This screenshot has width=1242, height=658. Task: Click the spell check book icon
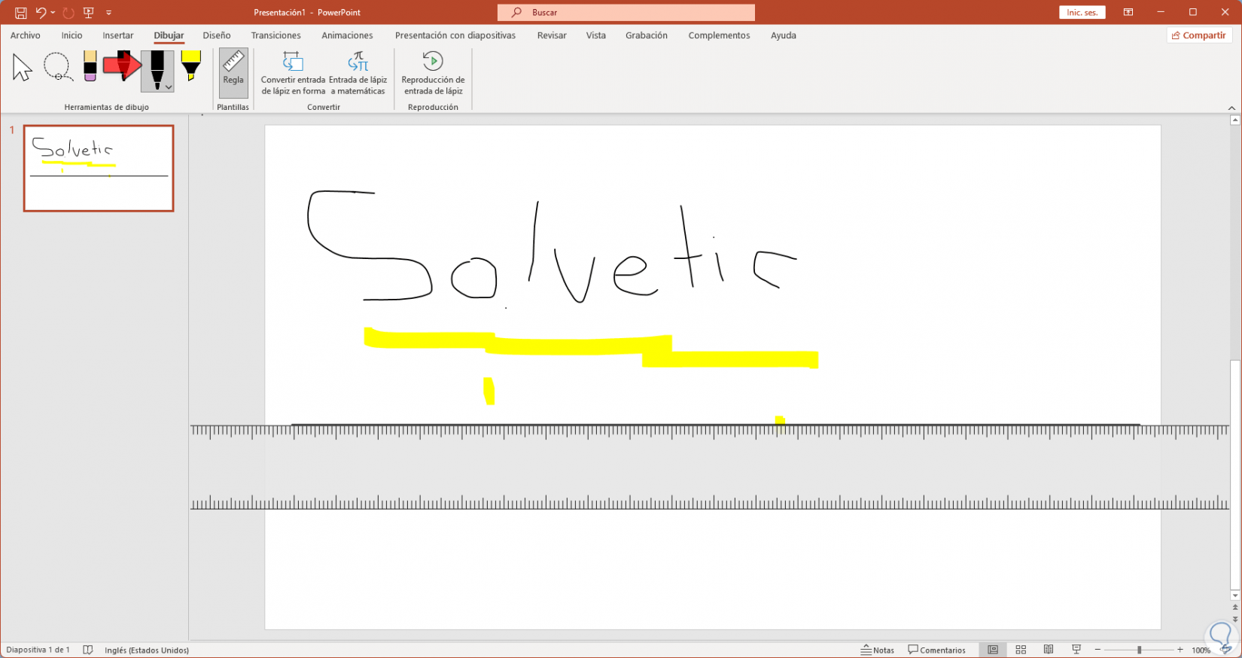click(x=88, y=650)
